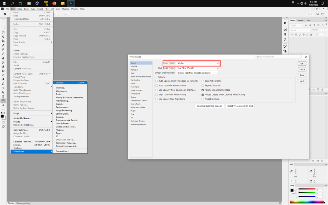Image resolution: width=328 pixels, height=205 pixels.
Task: Open the Brush Settings panel icon
Action: [x=285, y=46]
